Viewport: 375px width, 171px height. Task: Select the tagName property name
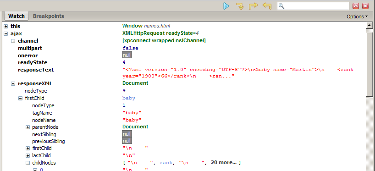pos(42,113)
